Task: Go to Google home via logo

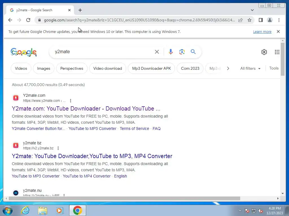Action: (24, 52)
